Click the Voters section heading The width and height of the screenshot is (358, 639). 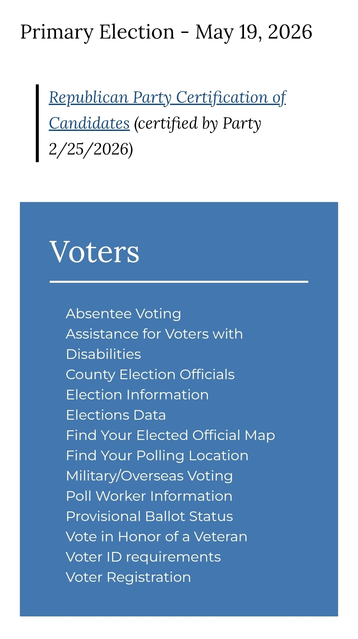click(x=94, y=252)
